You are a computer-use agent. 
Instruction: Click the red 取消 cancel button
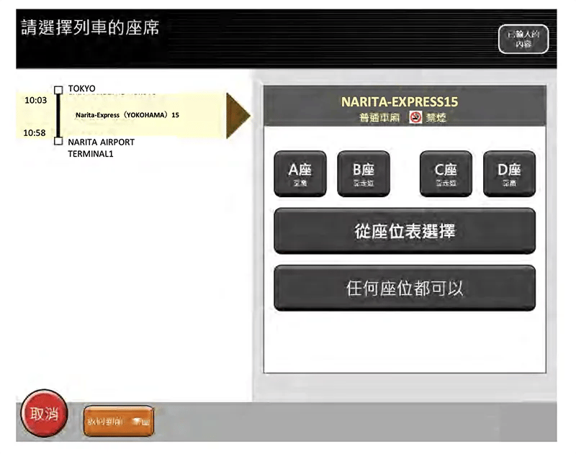click(x=44, y=414)
